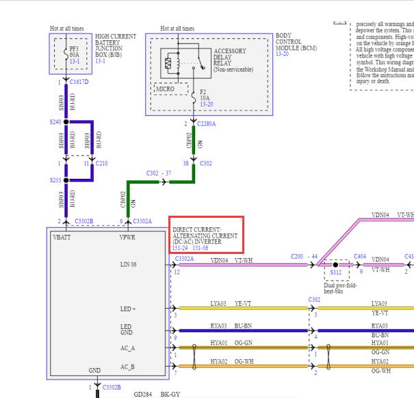Select the BODY CONTROL MODULE (BCM) label
The image size is (414, 398).
(296, 42)
